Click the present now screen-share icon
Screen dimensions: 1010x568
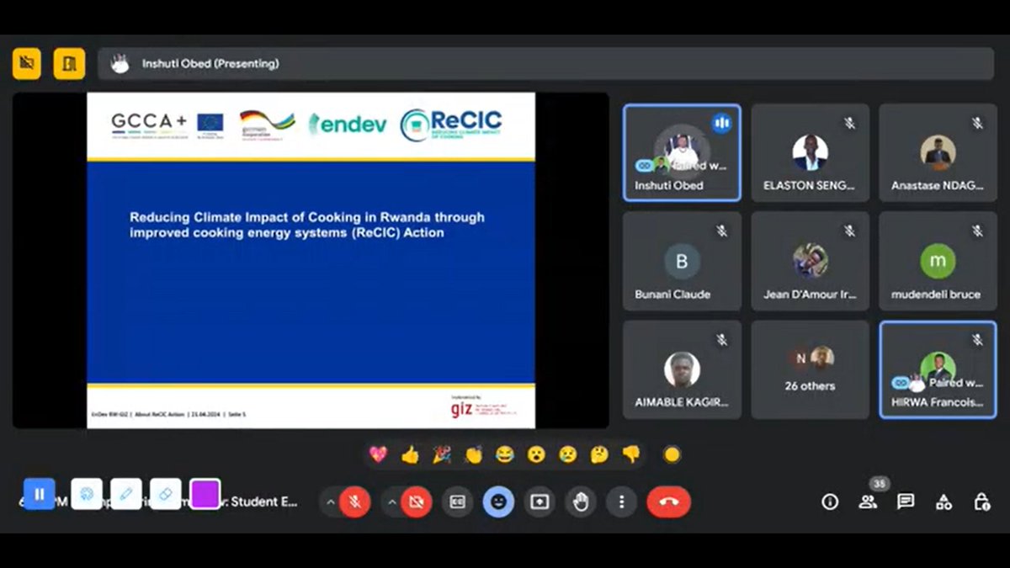coord(540,502)
